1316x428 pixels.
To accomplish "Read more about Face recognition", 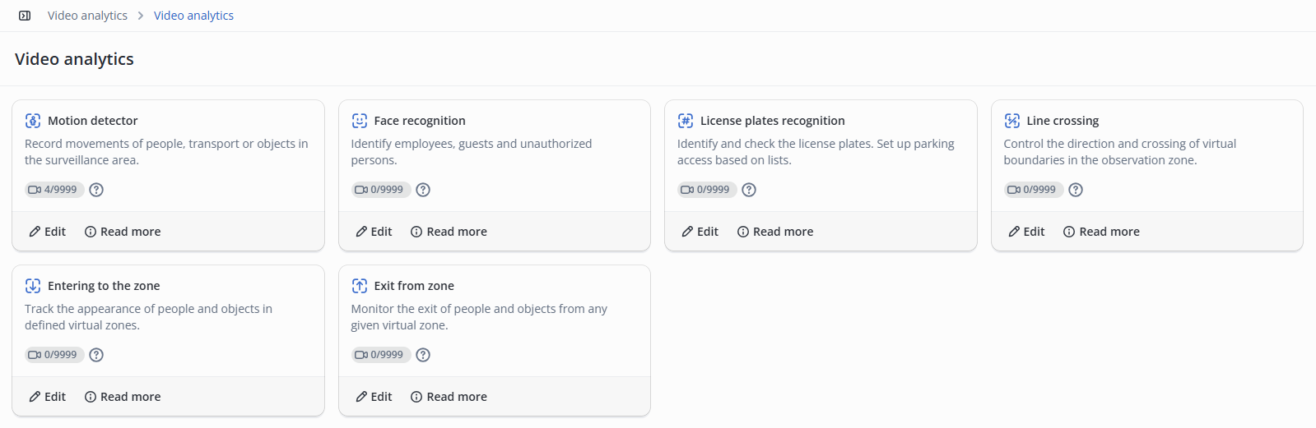I will 449,232.
